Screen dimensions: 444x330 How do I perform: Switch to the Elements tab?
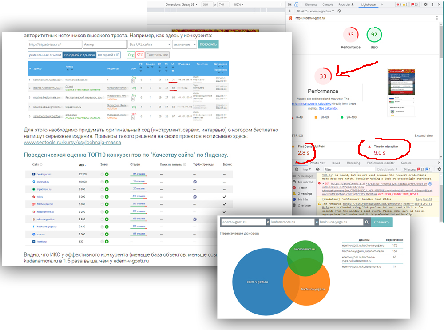(x=311, y=4)
